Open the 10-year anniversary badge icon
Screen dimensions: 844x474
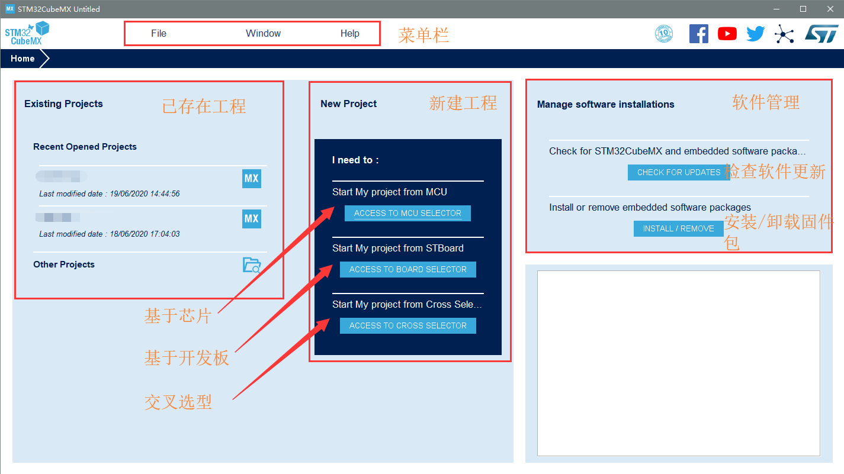tap(664, 34)
